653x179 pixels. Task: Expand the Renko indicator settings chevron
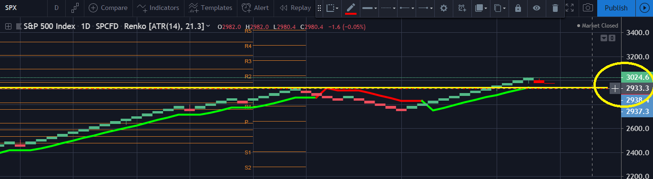coord(208,27)
